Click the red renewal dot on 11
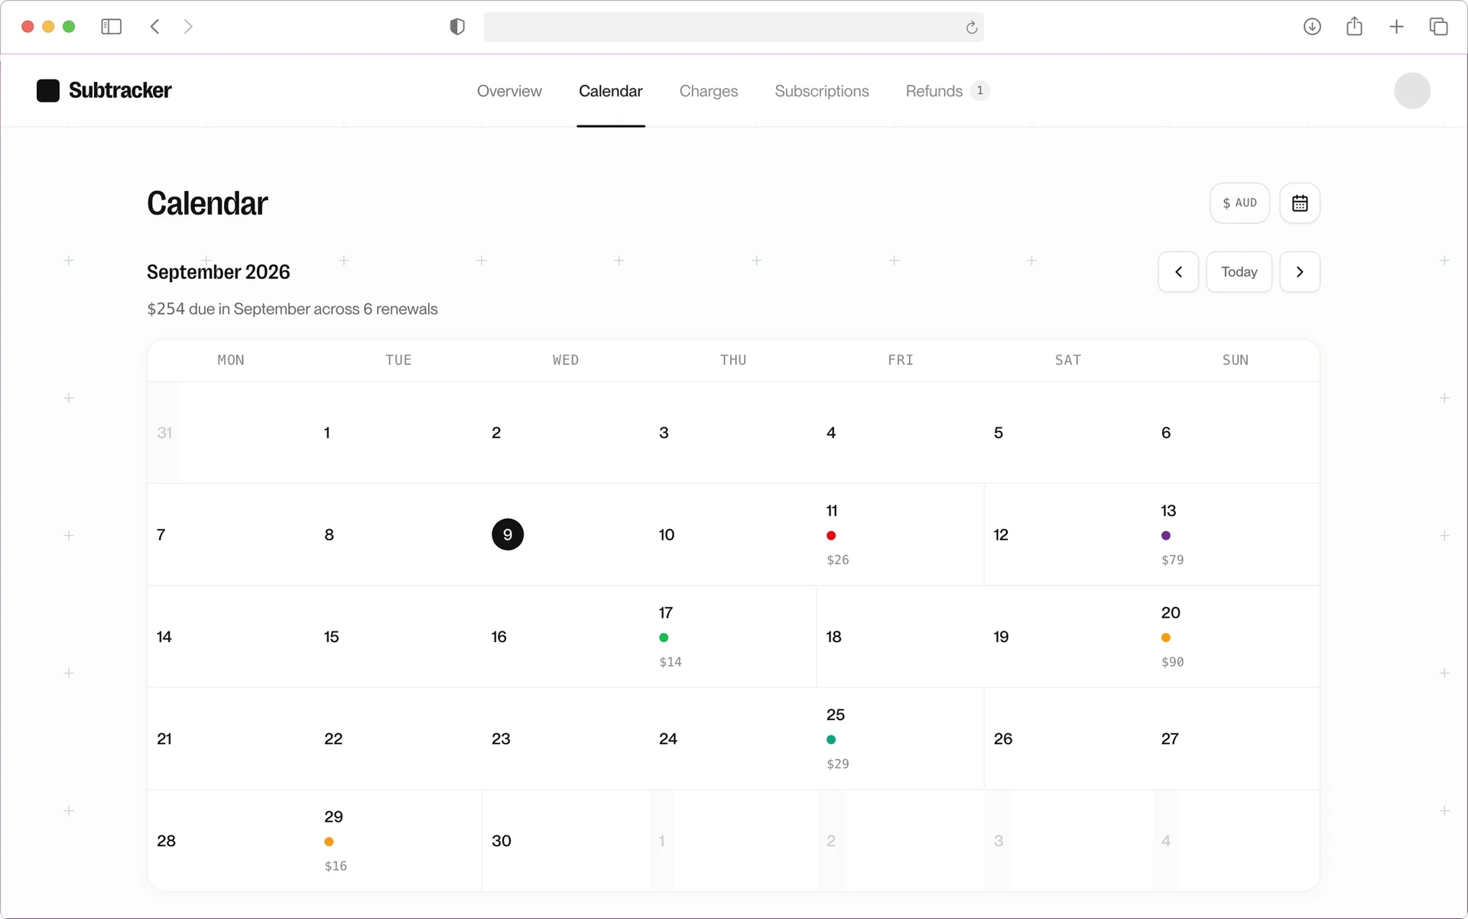Screen dimensions: 1468x919 (x=831, y=536)
